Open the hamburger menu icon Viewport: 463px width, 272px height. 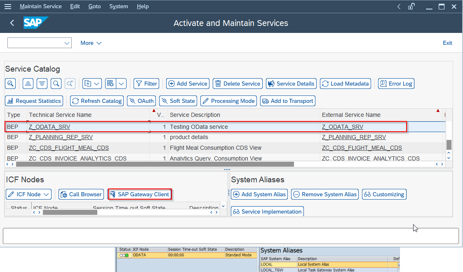[x=8, y=7]
